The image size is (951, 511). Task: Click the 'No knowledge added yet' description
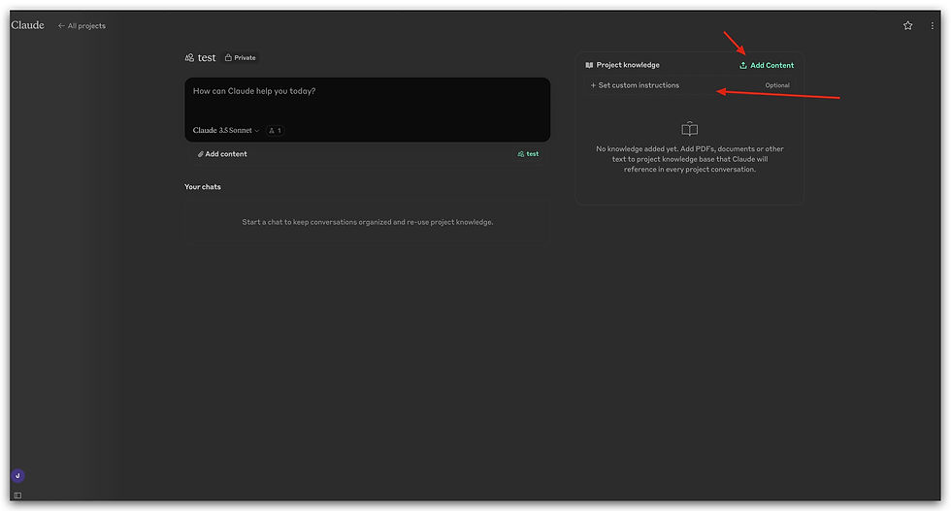pyautogui.click(x=690, y=159)
